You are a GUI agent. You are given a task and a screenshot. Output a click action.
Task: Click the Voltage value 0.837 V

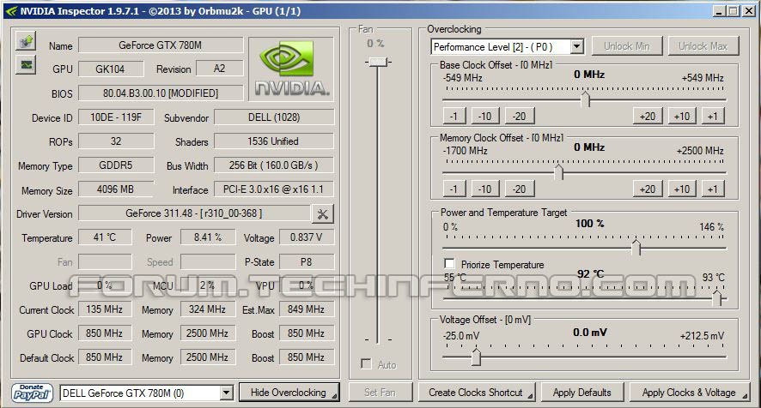(x=307, y=237)
